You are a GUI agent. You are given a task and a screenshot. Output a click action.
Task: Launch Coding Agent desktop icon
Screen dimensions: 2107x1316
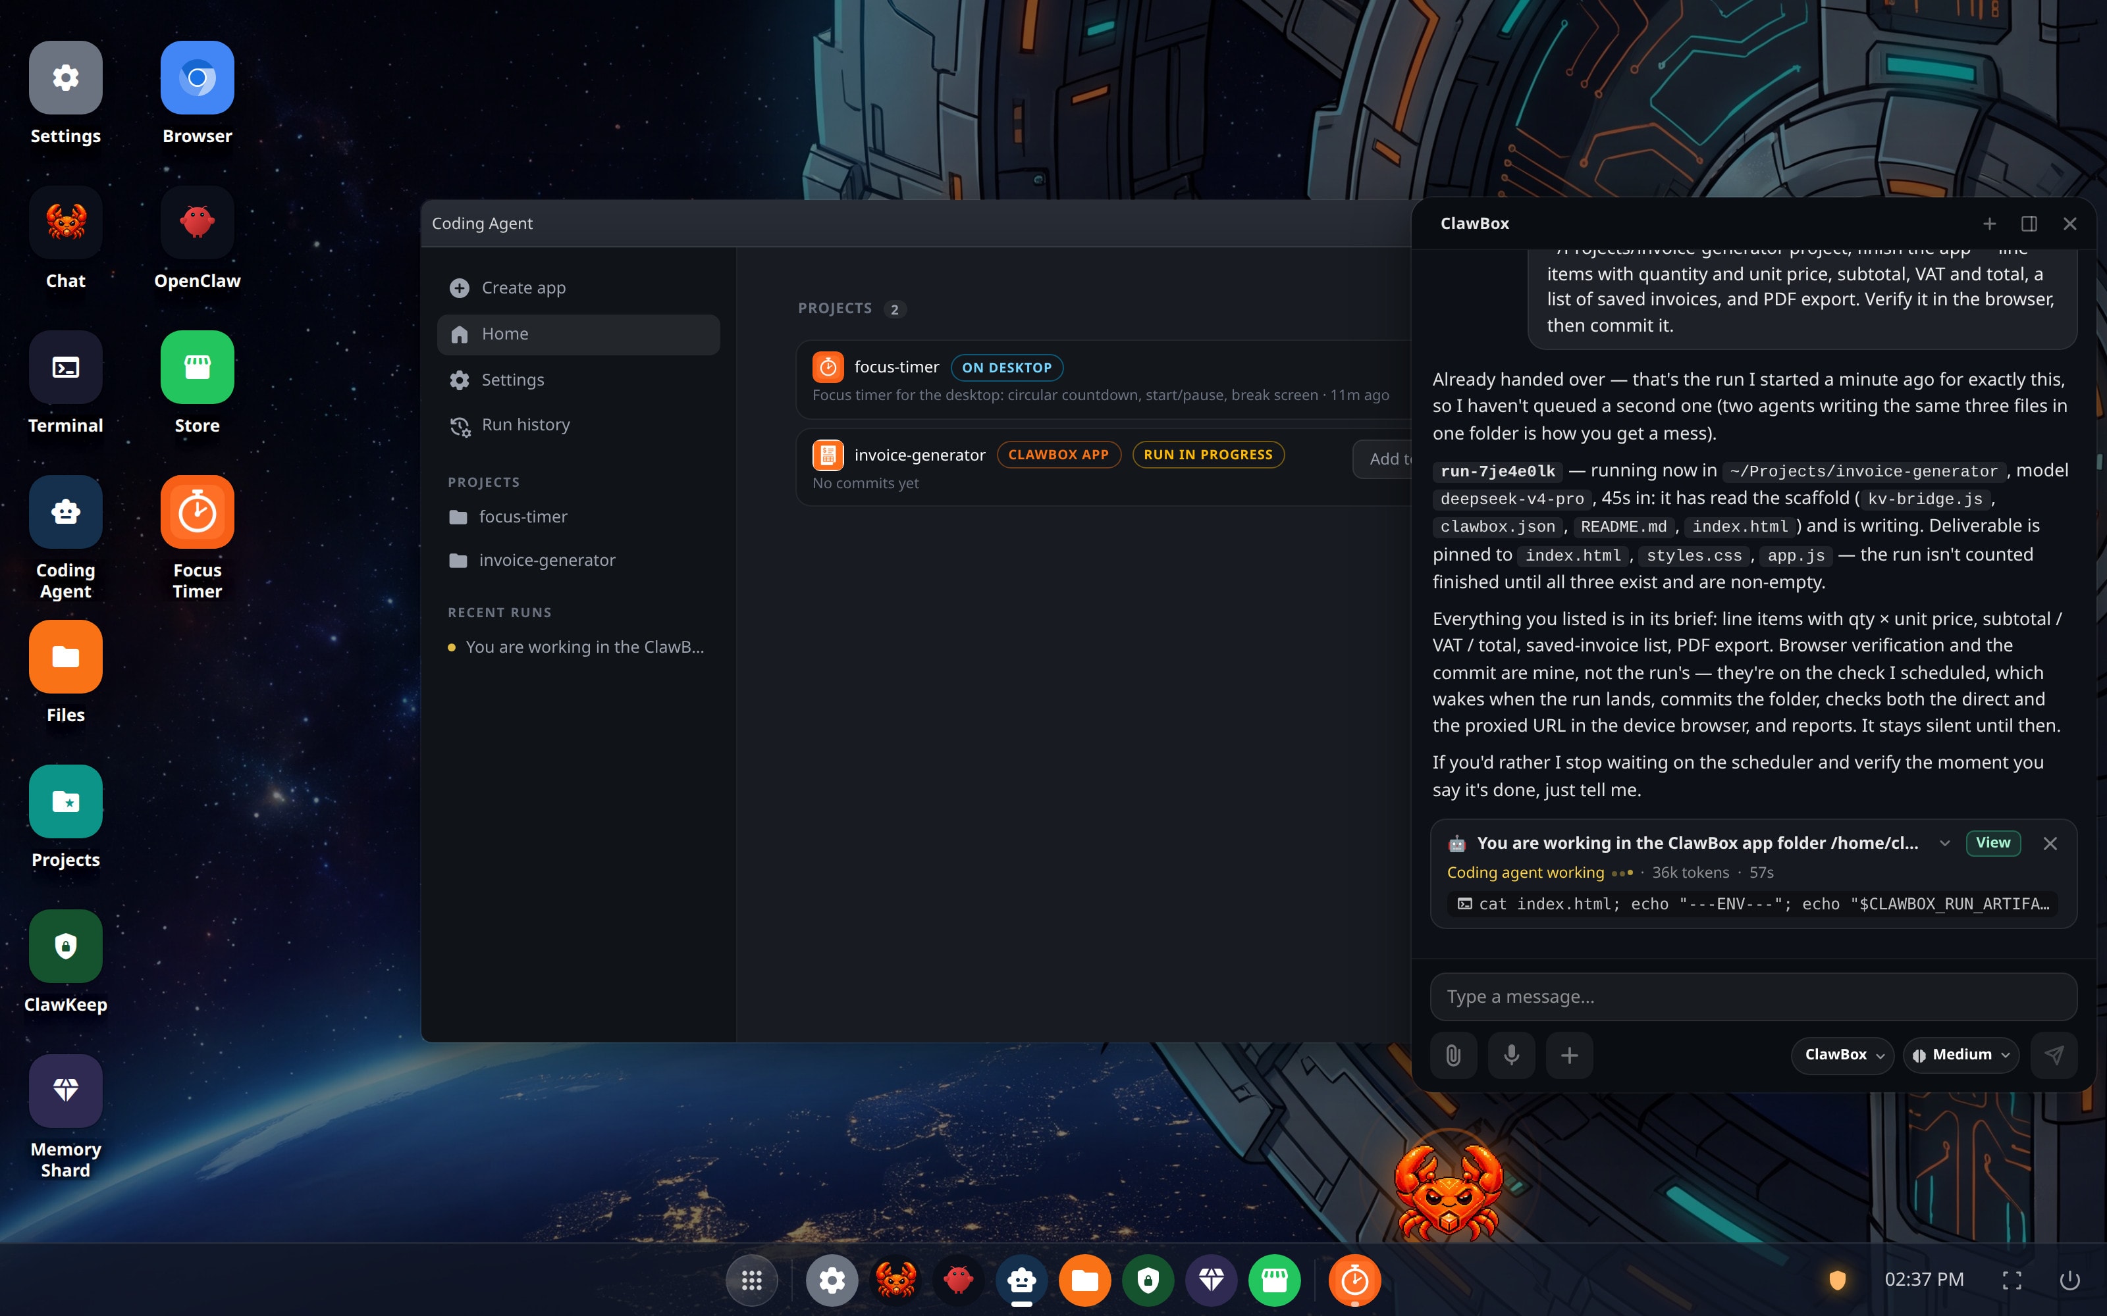coord(65,512)
